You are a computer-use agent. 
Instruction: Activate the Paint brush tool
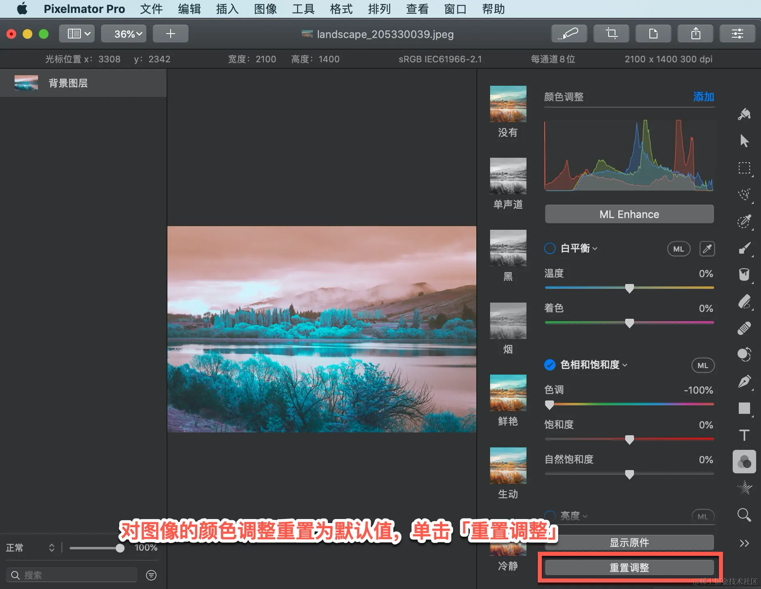[744, 248]
